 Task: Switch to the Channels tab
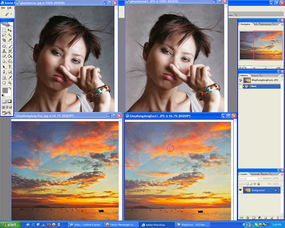tap(255, 174)
